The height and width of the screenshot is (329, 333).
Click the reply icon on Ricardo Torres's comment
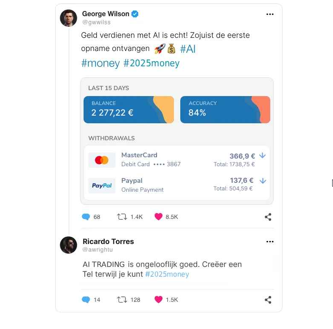pos(86,300)
